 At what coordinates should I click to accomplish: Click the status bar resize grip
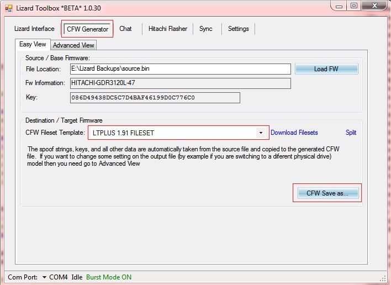pos(383,278)
